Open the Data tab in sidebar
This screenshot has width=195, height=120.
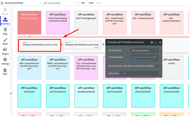tap(5, 31)
